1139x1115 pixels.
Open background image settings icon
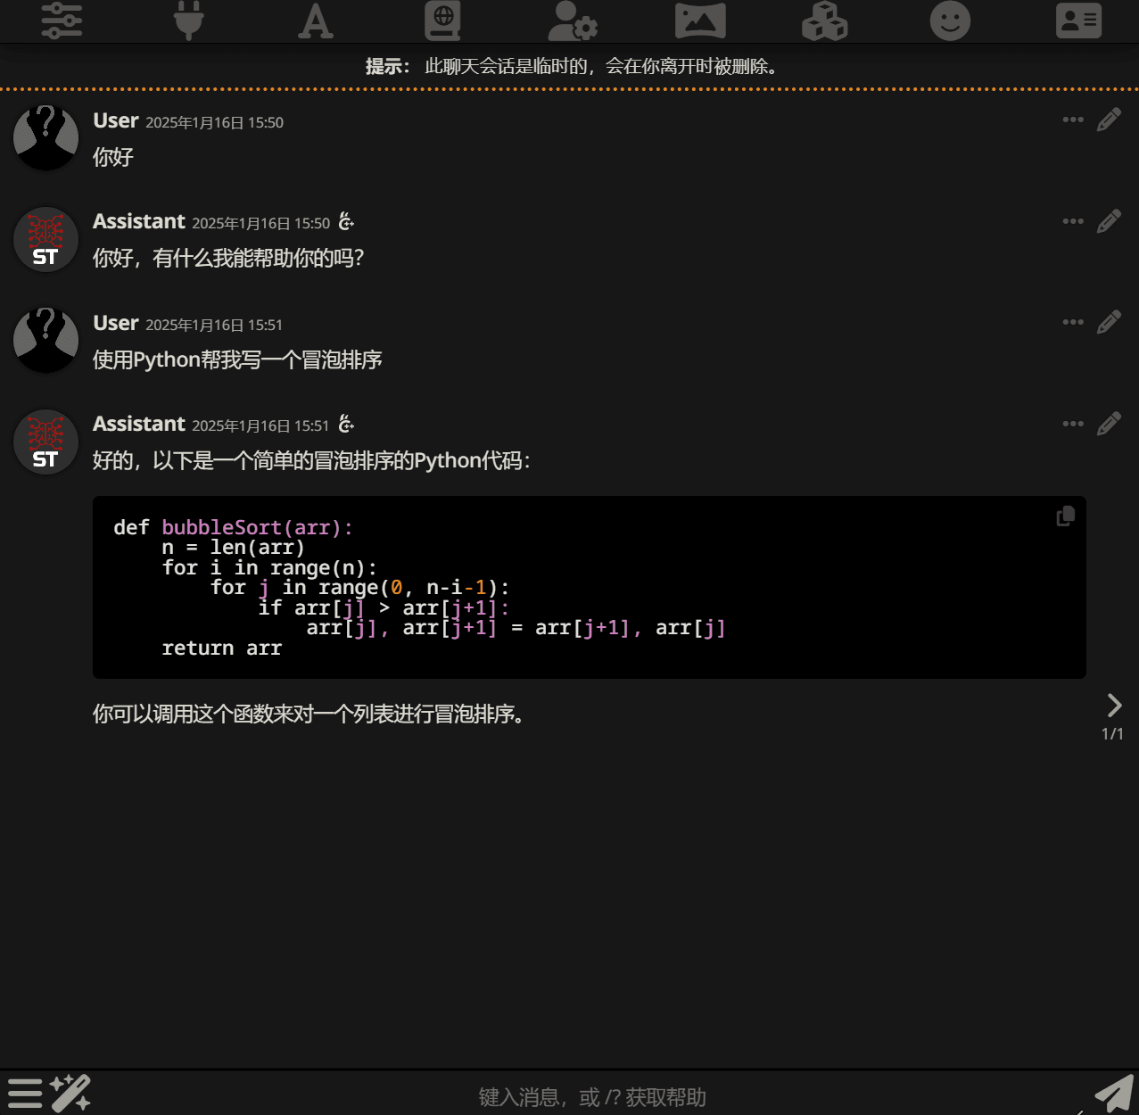point(699,21)
